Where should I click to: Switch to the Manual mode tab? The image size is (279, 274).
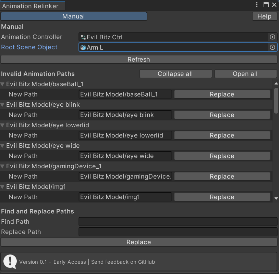pyautogui.click(x=74, y=16)
